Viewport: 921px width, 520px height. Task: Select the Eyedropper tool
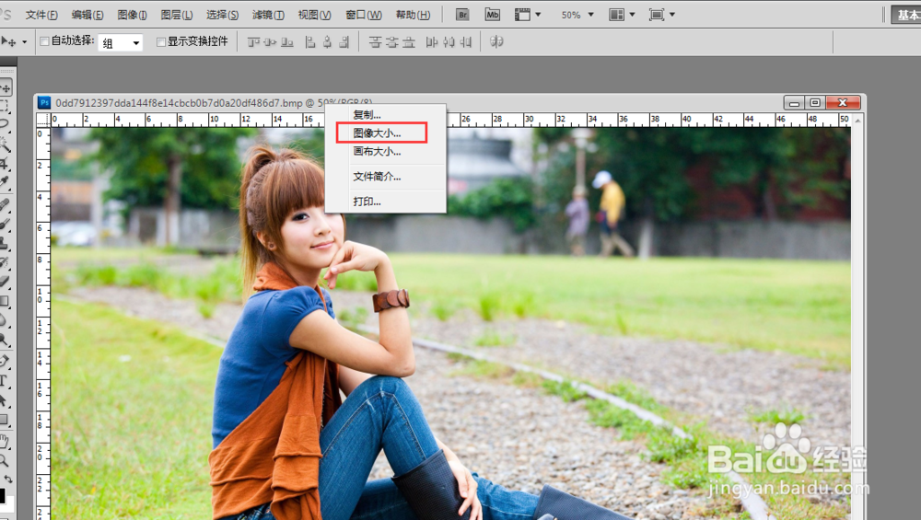pyautogui.click(x=5, y=182)
